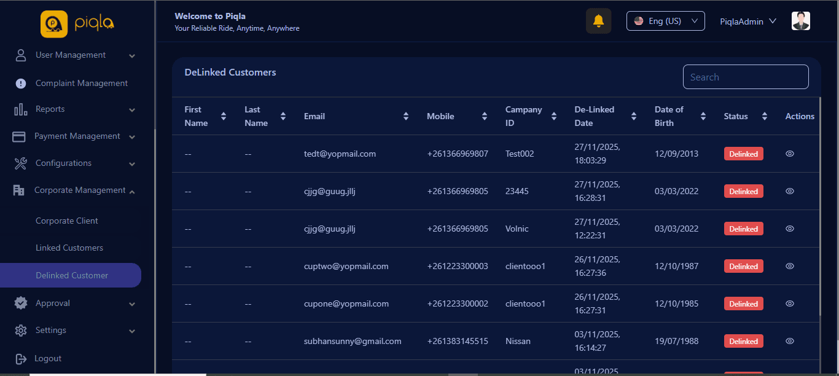View details for Volnic company row

click(790, 229)
